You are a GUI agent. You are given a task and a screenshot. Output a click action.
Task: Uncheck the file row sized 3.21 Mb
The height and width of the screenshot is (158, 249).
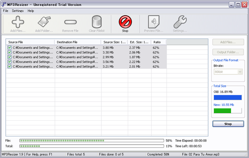pyautogui.click(x=10, y=66)
